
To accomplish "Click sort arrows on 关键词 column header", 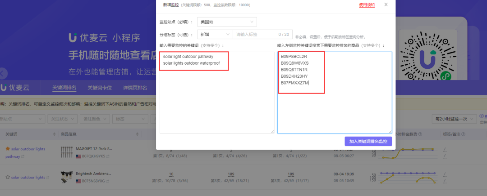I will click(x=55, y=134).
